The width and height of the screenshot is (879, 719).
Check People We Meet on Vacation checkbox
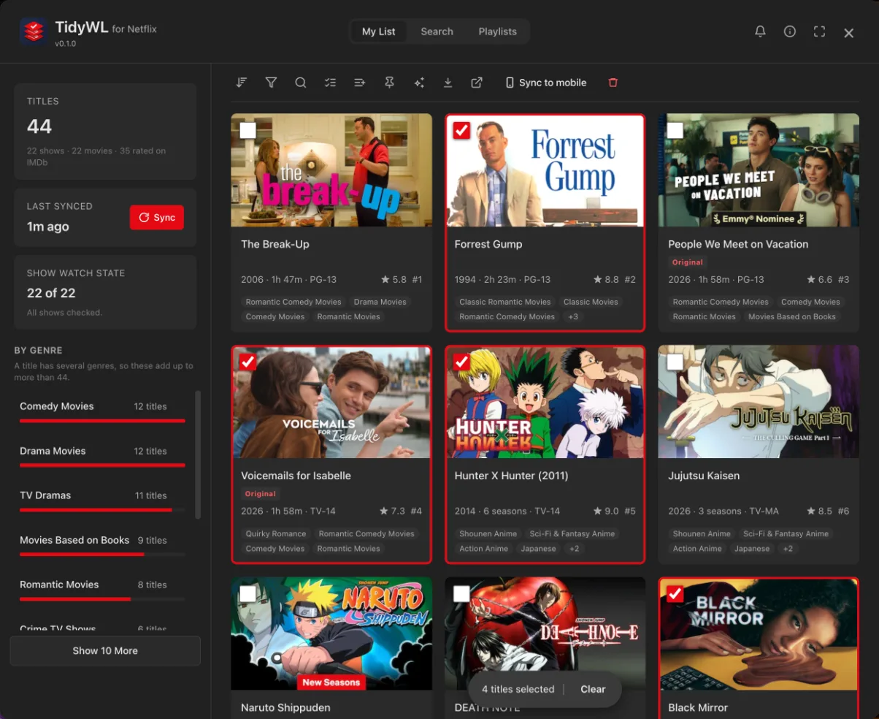tap(675, 130)
